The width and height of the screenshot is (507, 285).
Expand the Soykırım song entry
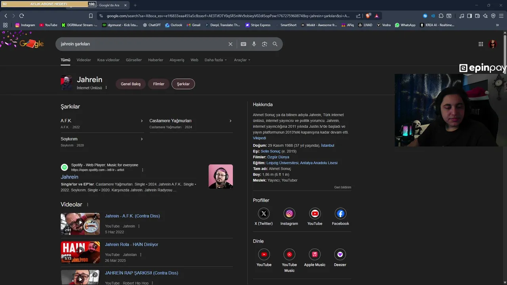point(102,142)
